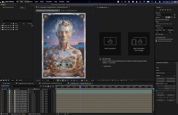Click the Warp Stabilizer button
Image resolution: width=178 pixels, height=115 pixels.
pyautogui.click(x=171, y=78)
